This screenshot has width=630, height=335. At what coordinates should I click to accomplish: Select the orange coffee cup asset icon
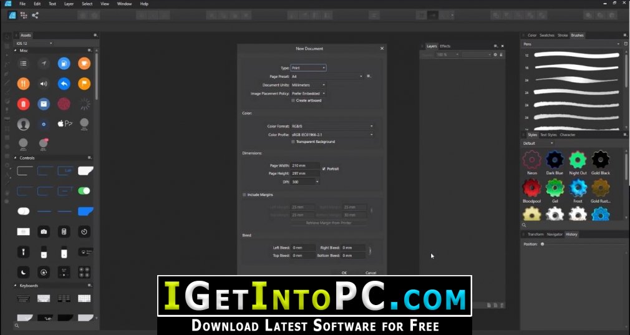point(84,63)
